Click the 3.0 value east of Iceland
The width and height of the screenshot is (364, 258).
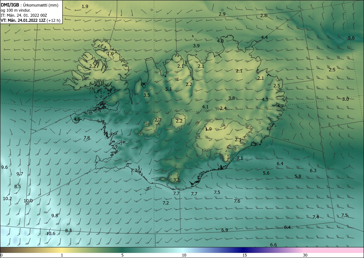346,99
